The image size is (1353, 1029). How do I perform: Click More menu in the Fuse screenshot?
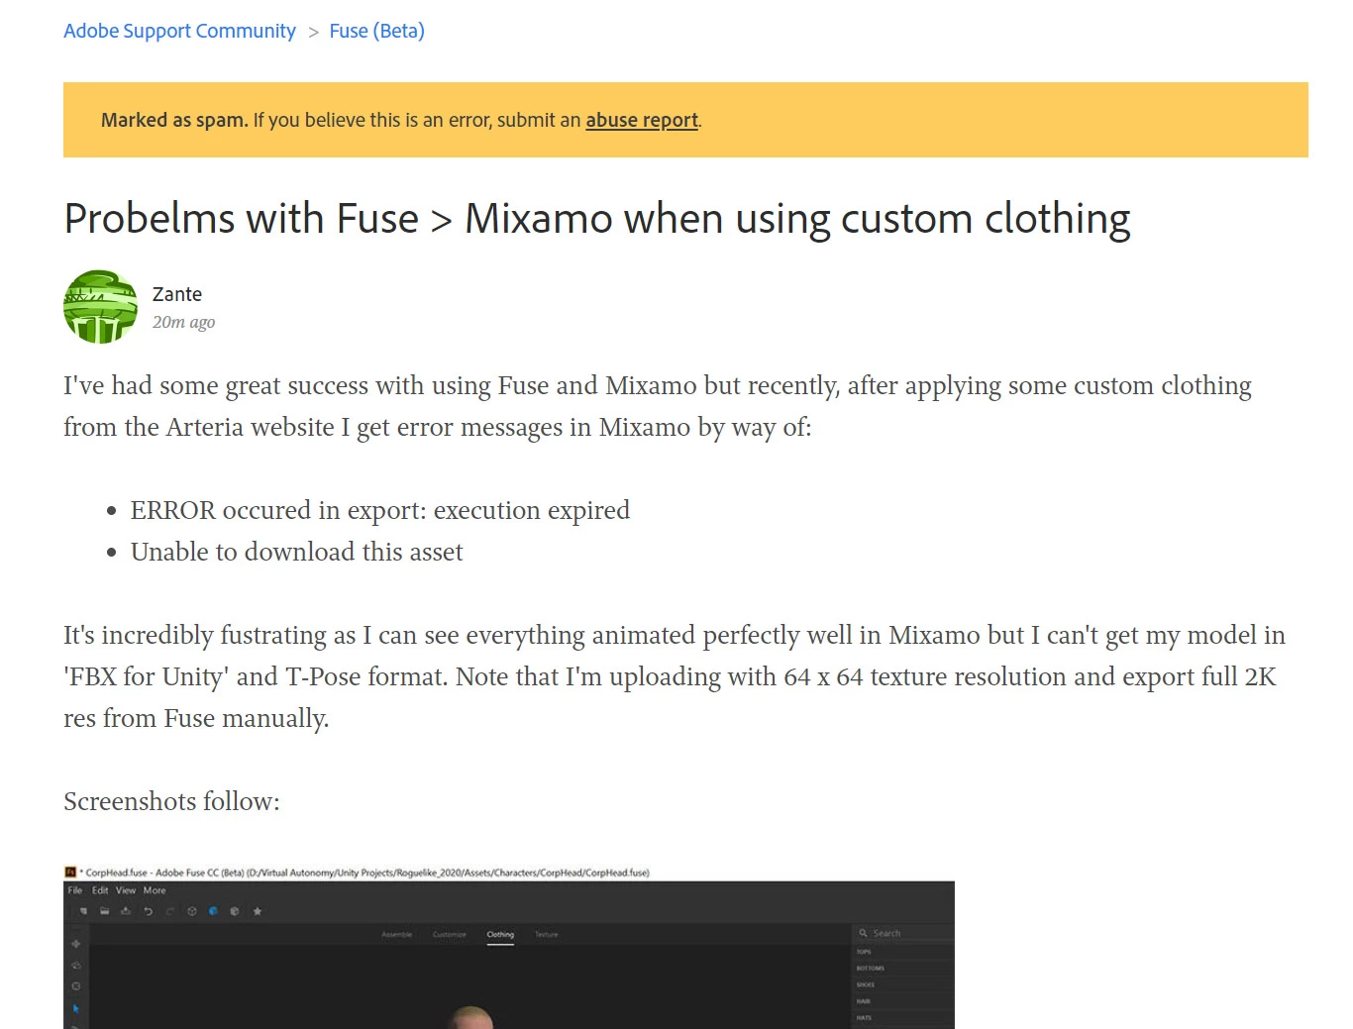point(155,890)
